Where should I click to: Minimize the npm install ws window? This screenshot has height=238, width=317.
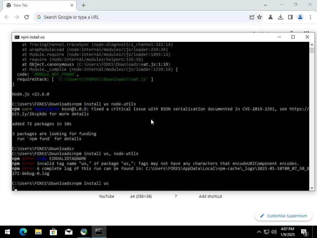tap(279, 37)
